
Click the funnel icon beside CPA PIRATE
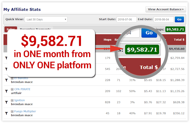tap(6, 91)
